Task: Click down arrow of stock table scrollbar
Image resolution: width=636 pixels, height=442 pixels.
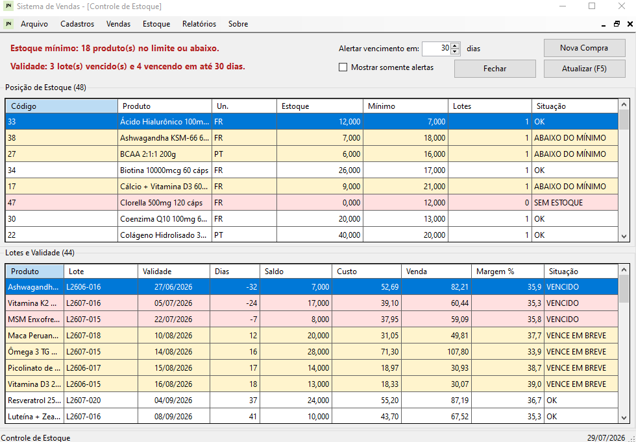Action: (x=624, y=236)
